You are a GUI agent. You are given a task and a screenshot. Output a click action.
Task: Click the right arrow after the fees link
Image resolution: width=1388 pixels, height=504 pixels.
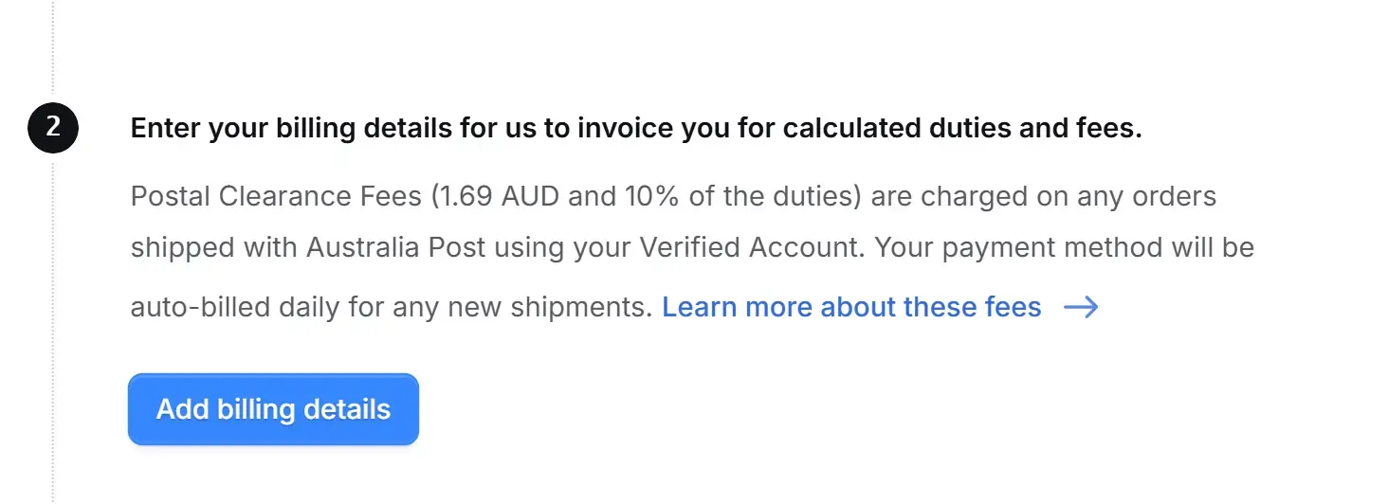pyautogui.click(x=1081, y=307)
